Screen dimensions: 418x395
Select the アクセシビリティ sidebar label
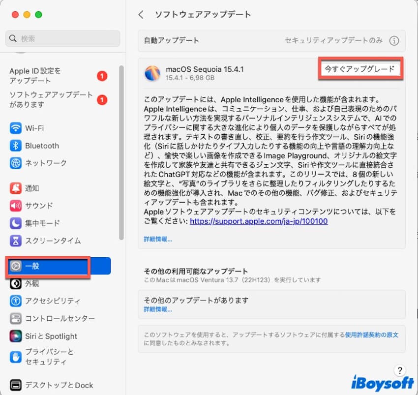coord(53,301)
